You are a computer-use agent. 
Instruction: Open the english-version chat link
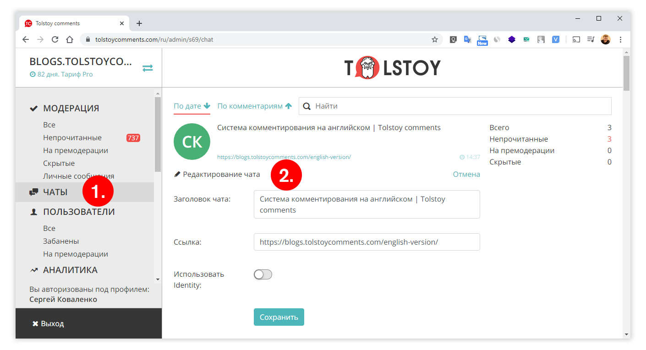point(284,157)
